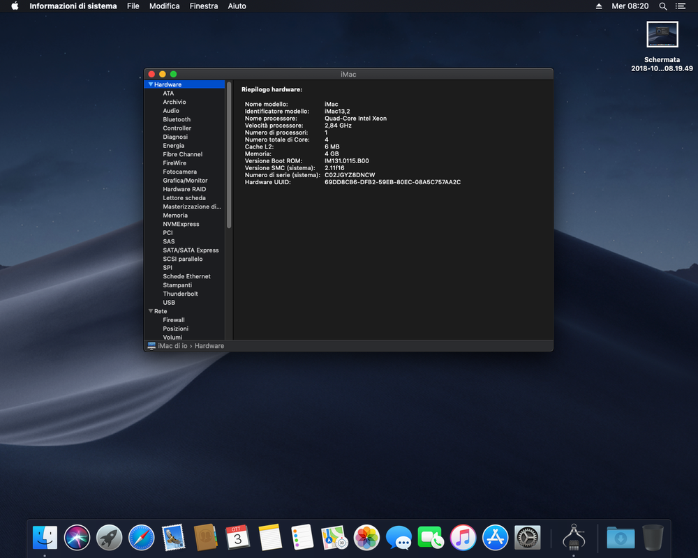Open the Aiuto menu

tap(237, 6)
